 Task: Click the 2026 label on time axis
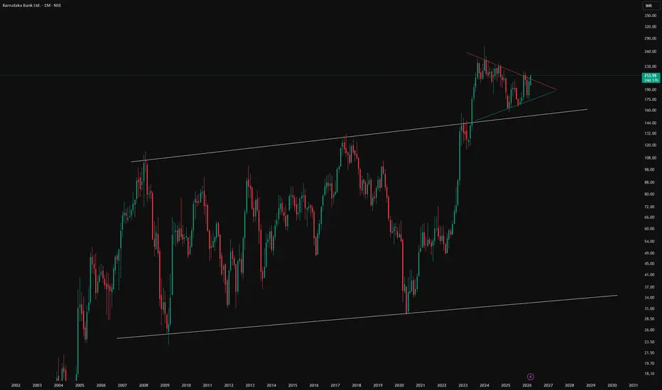coord(527,385)
